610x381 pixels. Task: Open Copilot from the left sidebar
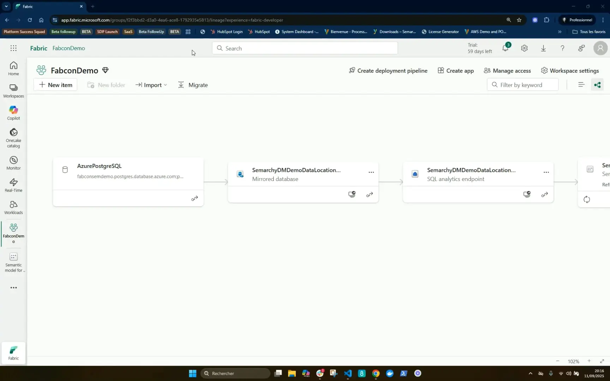[x=13, y=113]
